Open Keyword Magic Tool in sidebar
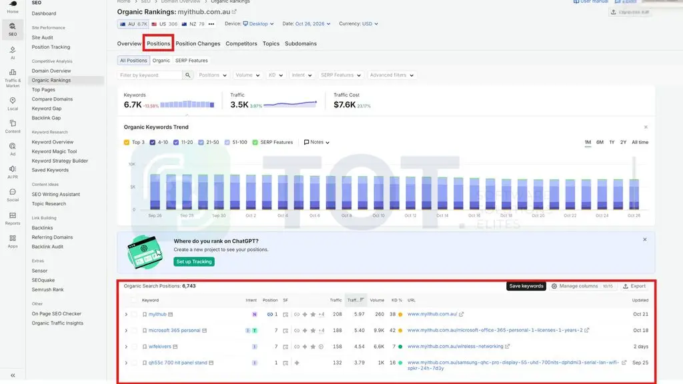Viewport: 683px width, 384px height. click(x=54, y=151)
